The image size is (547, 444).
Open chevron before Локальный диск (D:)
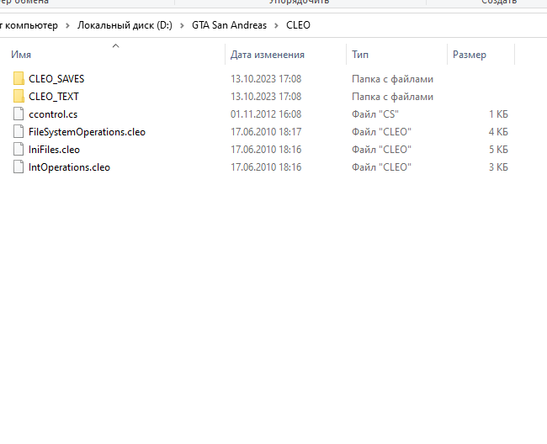(68, 25)
